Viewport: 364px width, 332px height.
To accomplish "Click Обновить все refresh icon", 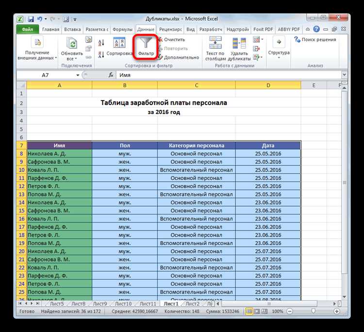I will pos(72,43).
